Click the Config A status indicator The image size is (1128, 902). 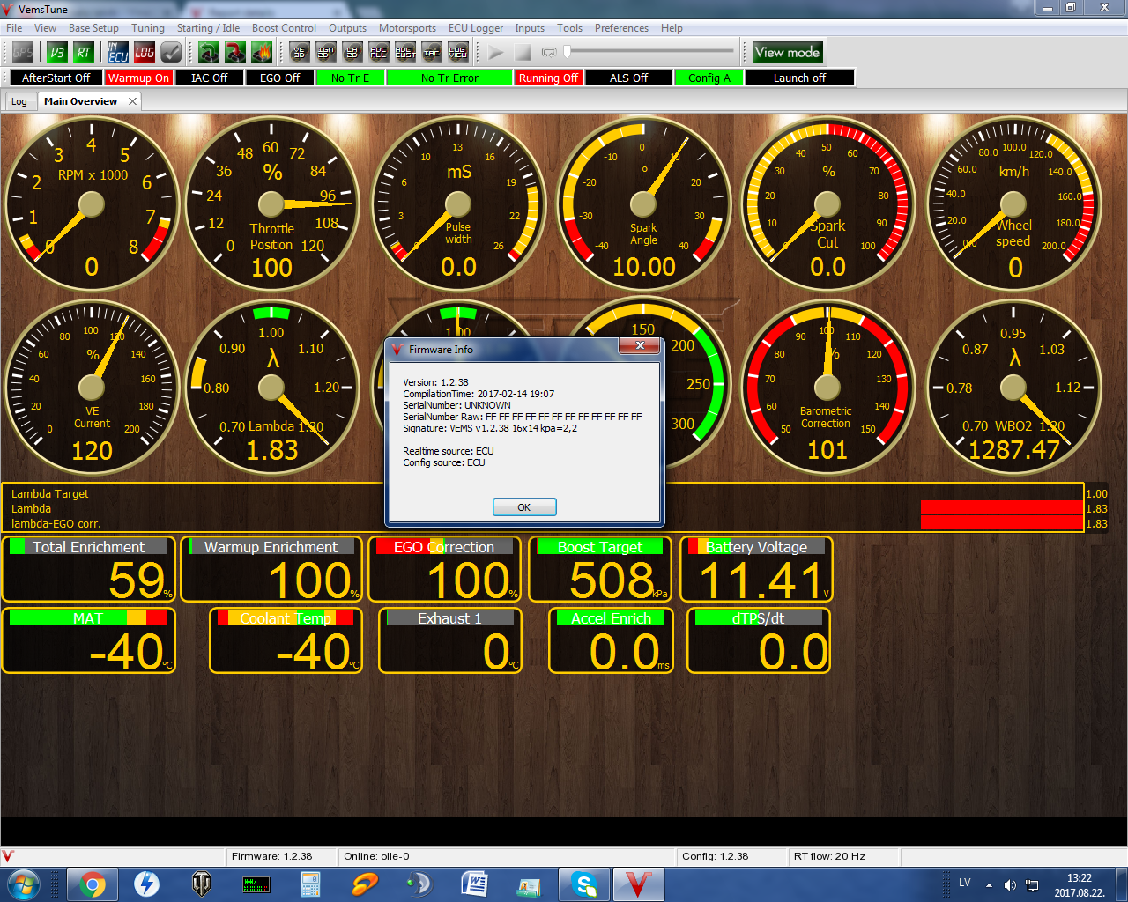tap(709, 78)
